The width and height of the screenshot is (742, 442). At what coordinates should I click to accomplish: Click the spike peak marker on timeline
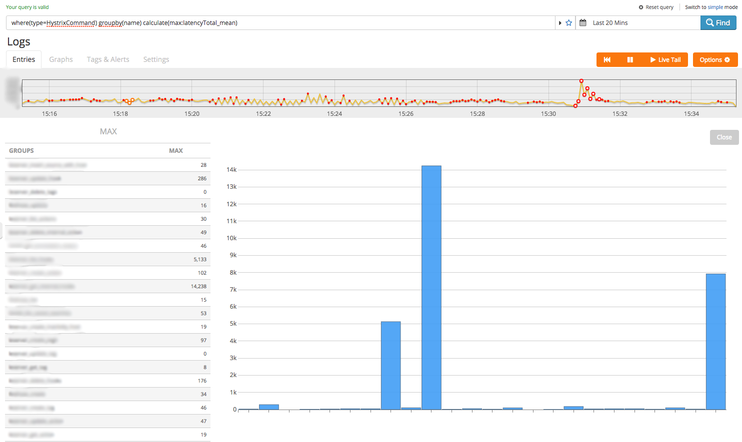(581, 81)
